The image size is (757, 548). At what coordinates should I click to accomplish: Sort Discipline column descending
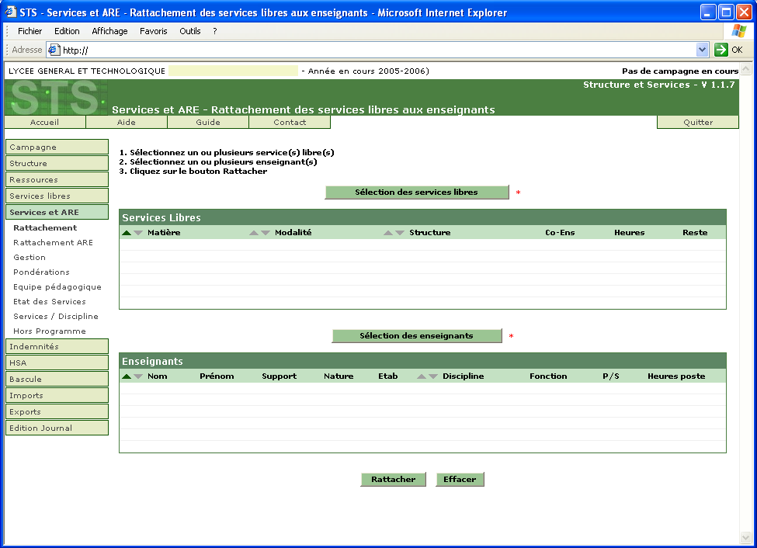point(433,376)
